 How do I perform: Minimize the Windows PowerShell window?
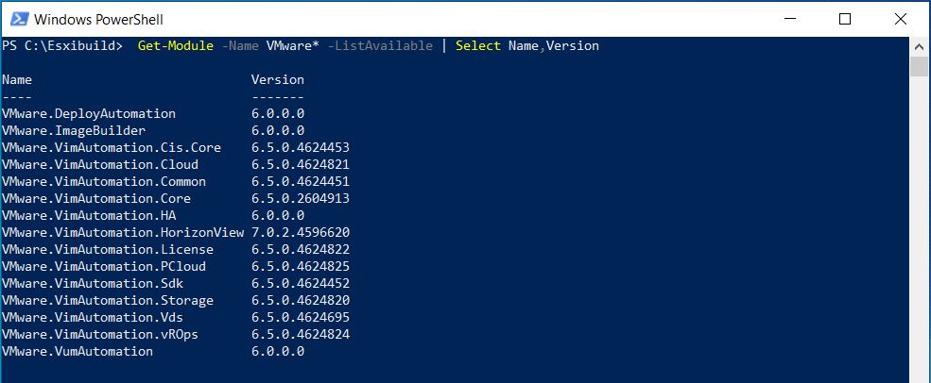click(x=789, y=20)
